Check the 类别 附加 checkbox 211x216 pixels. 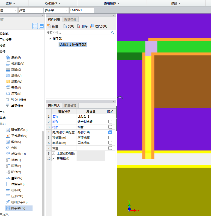[x=110, y=122]
